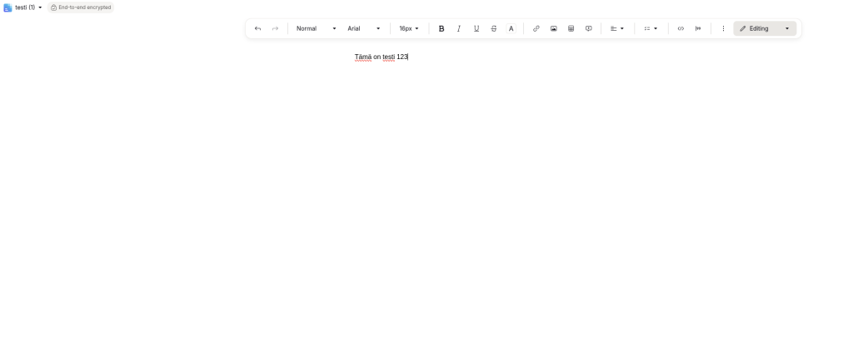Add a comment

[x=588, y=29]
